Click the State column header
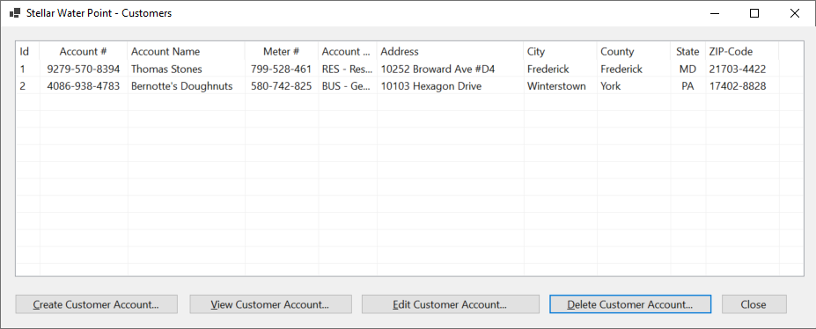 coord(687,51)
